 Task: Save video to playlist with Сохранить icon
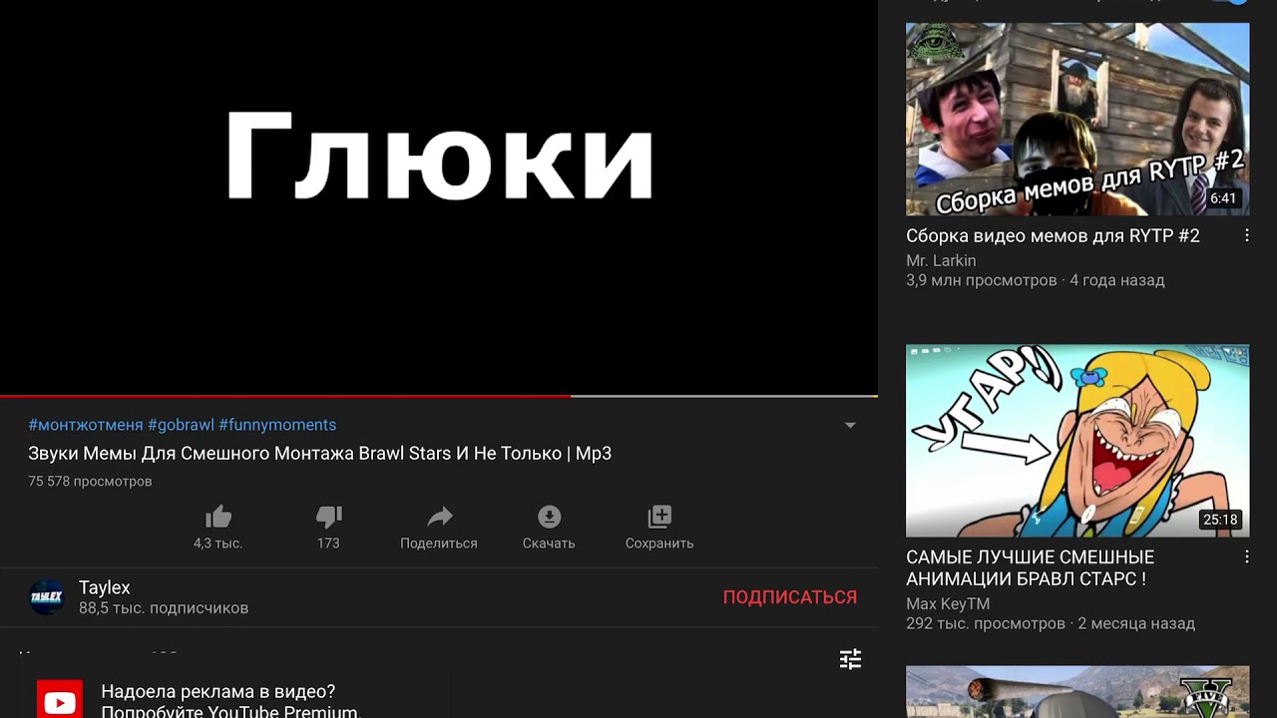pos(659,517)
